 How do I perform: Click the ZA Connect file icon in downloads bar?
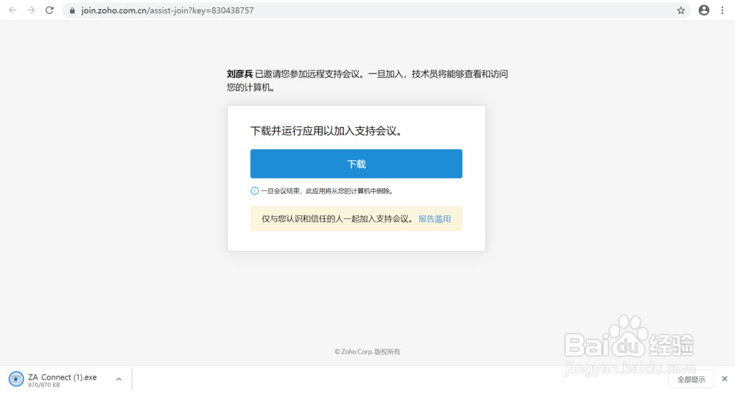[x=16, y=379]
